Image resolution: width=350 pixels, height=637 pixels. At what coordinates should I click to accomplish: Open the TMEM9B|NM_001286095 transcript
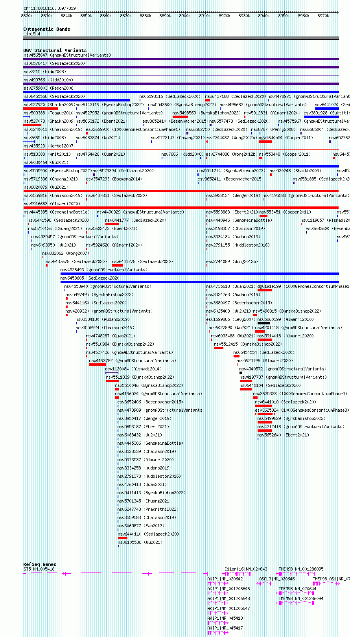pos(296,573)
